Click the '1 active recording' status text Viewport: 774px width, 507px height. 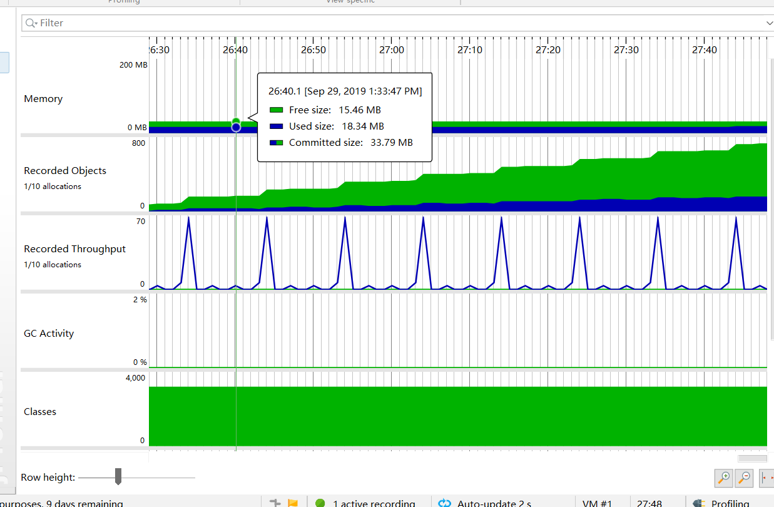374,503
